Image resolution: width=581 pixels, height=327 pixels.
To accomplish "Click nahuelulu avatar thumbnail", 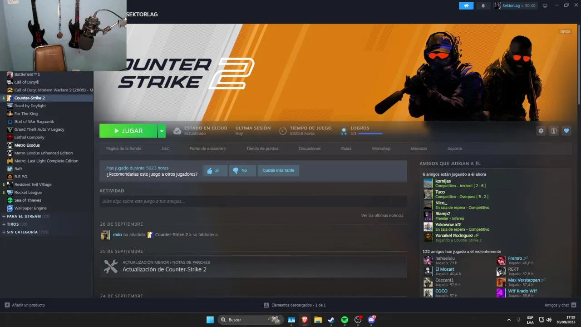I will coord(428,260).
